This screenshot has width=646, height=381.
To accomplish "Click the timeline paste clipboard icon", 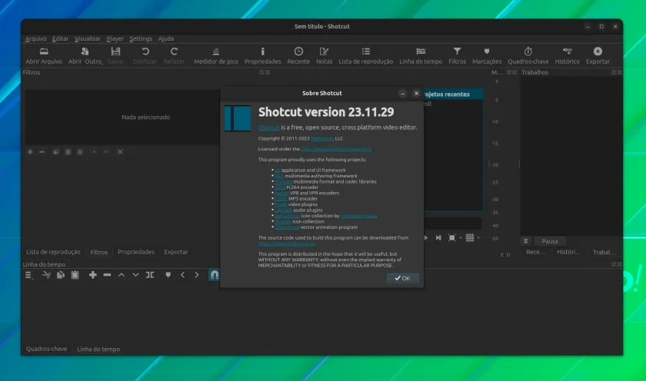I will [75, 275].
